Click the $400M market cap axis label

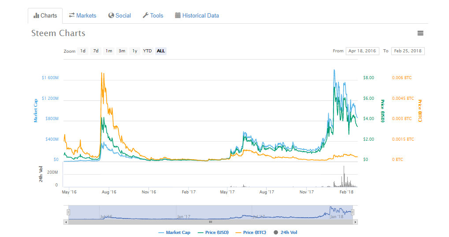coord(52,139)
